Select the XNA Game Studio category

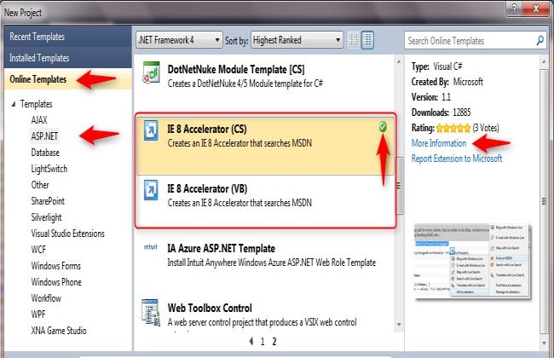pos(59,331)
